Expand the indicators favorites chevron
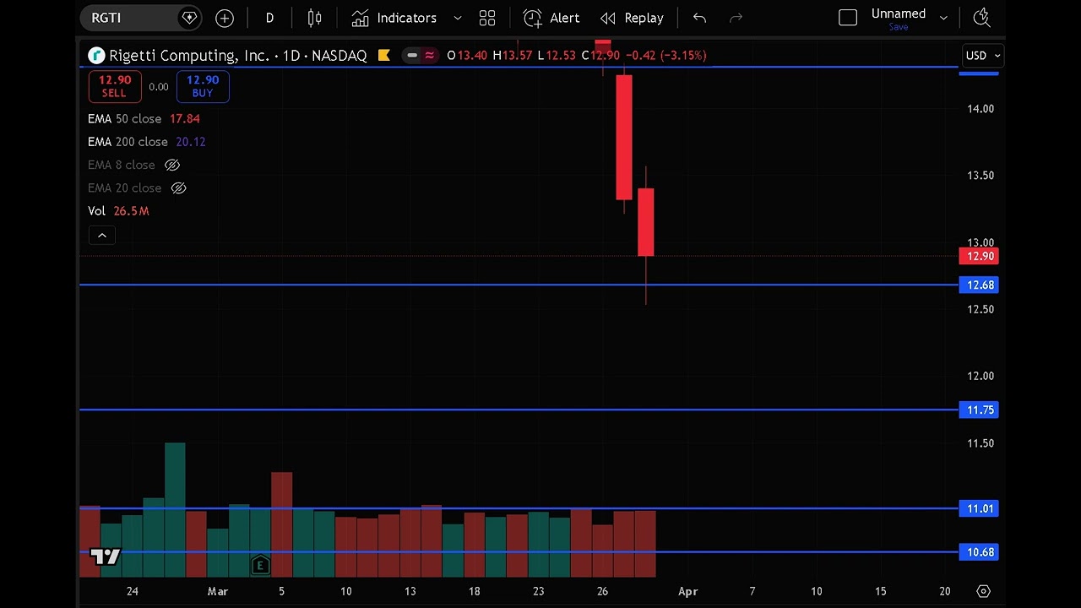The width and height of the screenshot is (1081, 608). 458,18
